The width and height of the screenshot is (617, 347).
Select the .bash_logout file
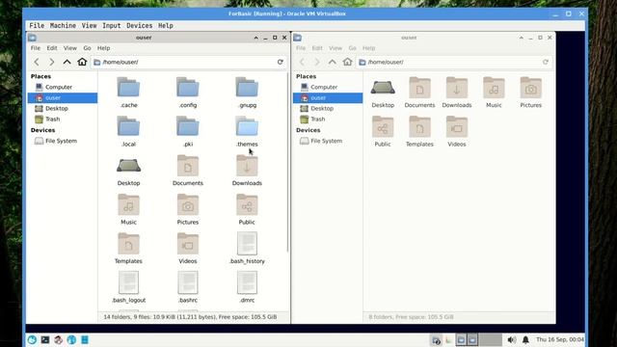coord(128,287)
